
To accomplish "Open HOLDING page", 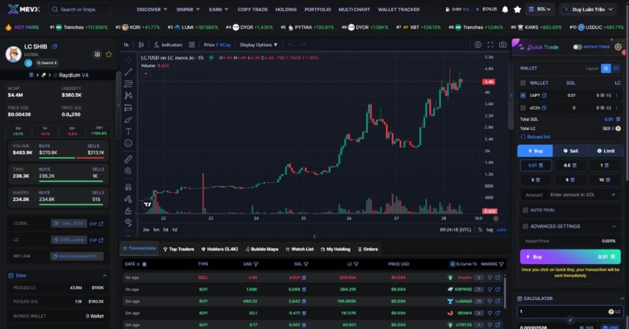I will coord(286,9).
